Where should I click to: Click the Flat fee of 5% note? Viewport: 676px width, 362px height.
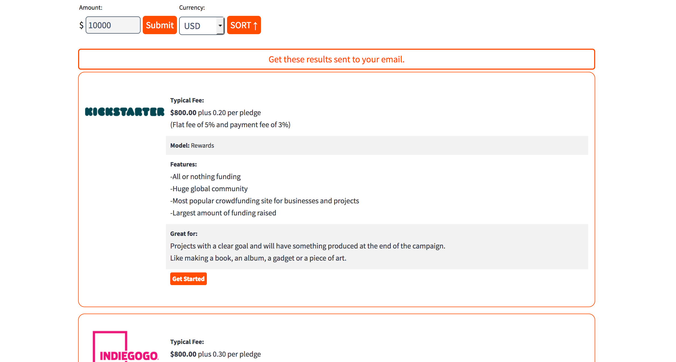pyautogui.click(x=230, y=125)
